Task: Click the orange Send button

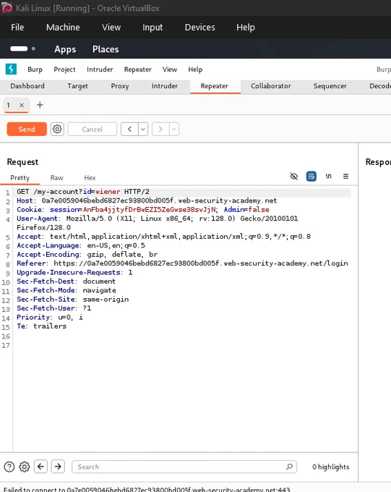Action: (x=27, y=129)
